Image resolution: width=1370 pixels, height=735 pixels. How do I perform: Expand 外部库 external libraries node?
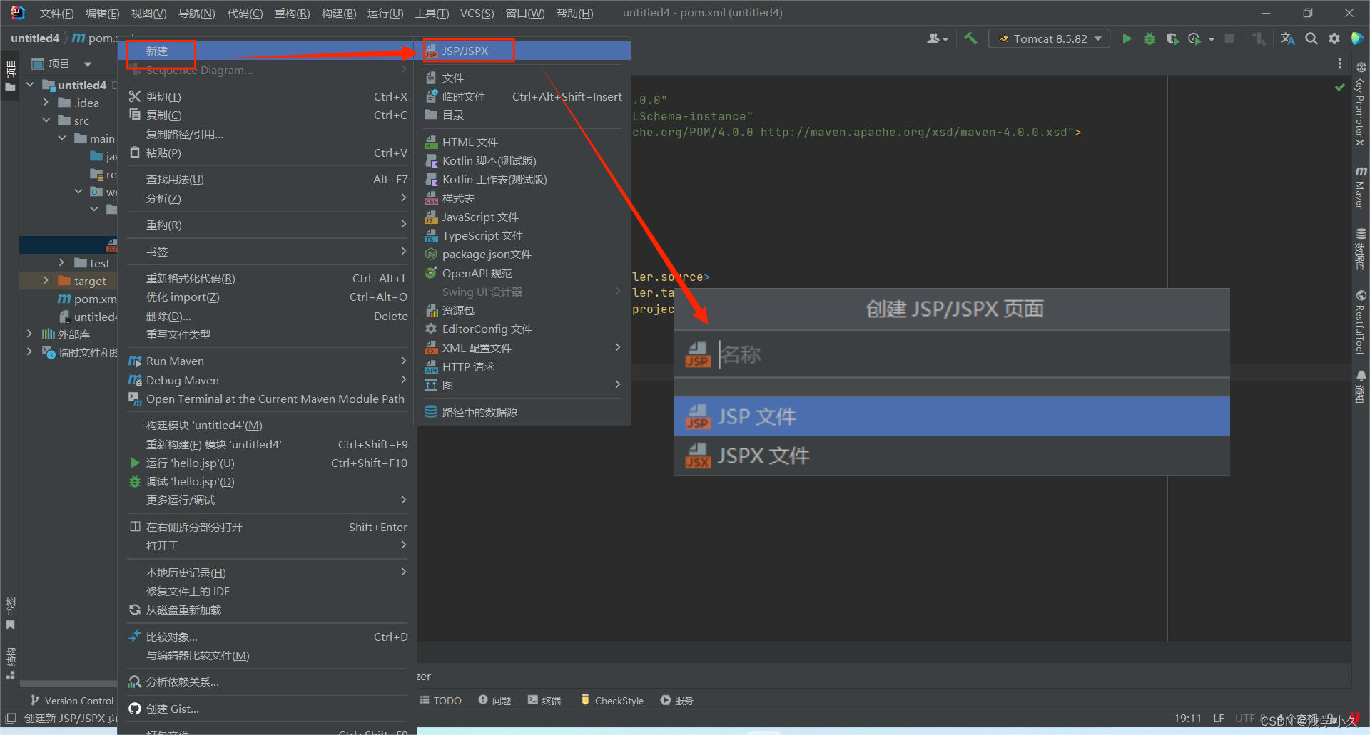point(29,334)
